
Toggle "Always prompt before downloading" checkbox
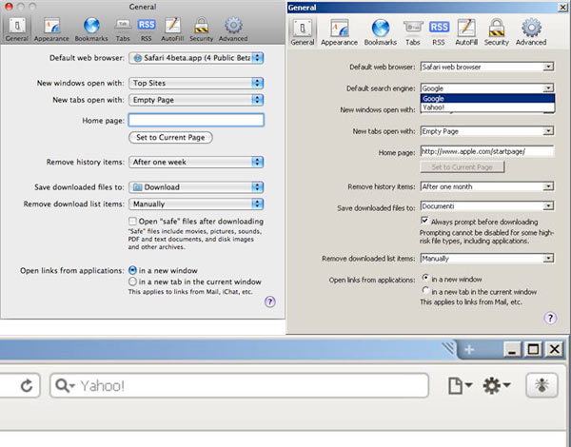pyautogui.click(x=424, y=221)
